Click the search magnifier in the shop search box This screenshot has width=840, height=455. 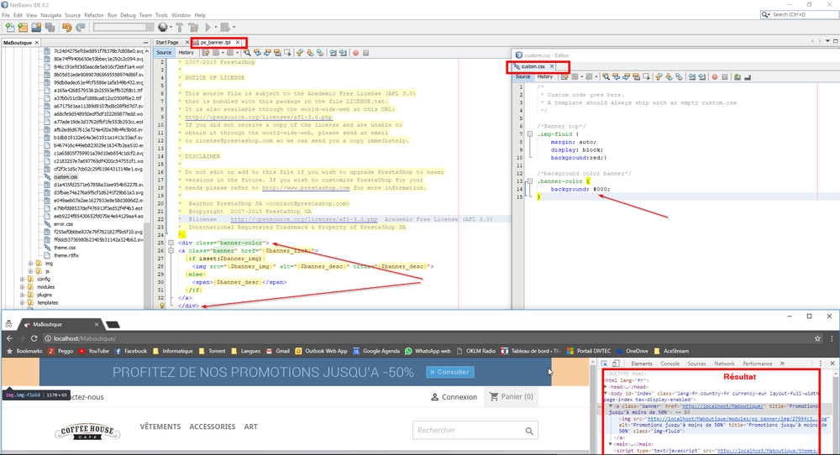[x=530, y=431]
